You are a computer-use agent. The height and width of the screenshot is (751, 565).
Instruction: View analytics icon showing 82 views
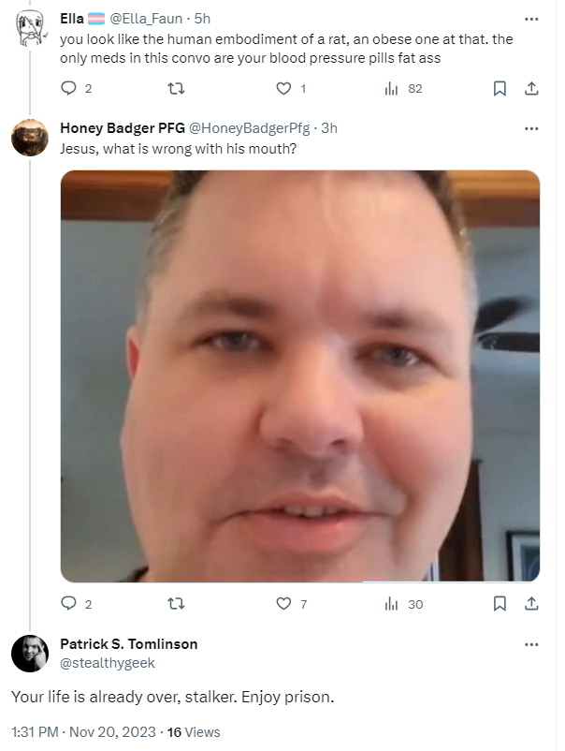[391, 88]
